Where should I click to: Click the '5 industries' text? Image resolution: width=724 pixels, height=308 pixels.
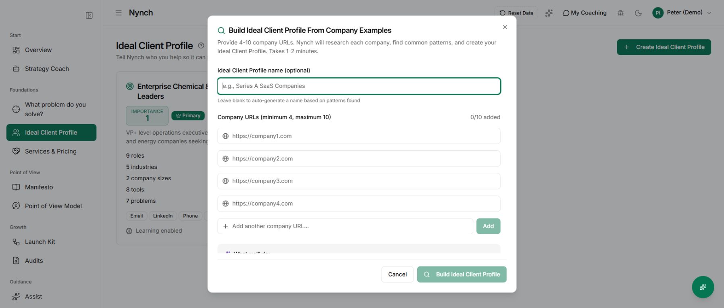click(x=141, y=167)
